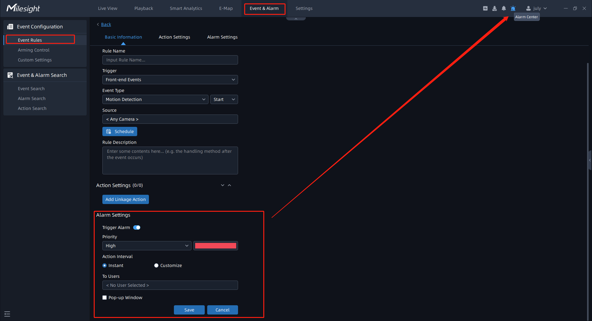
Task: Click the Add Linkage Action button
Action: coord(125,199)
